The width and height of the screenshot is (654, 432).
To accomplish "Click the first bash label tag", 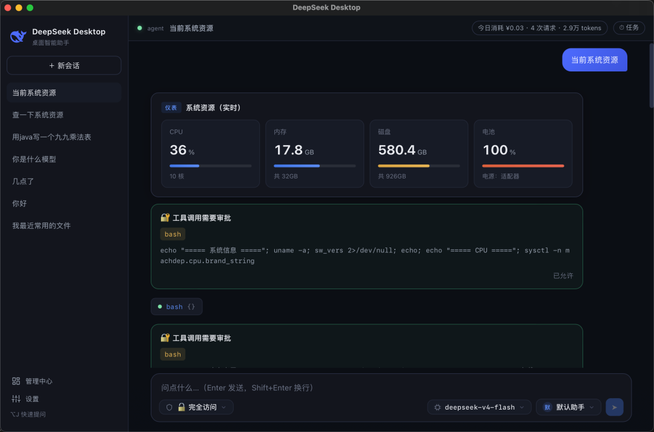I will (x=173, y=234).
